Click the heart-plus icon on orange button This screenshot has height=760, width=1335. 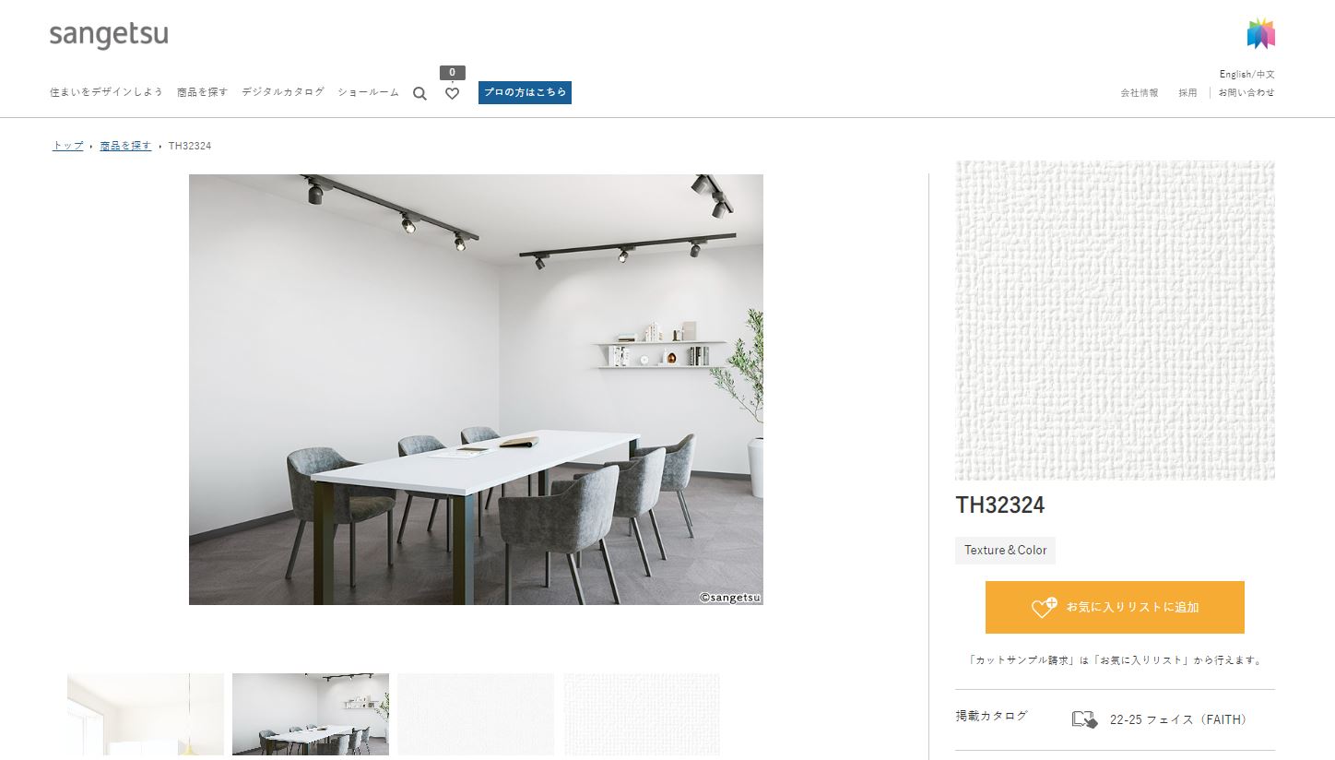pyautogui.click(x=1044, y=607)
